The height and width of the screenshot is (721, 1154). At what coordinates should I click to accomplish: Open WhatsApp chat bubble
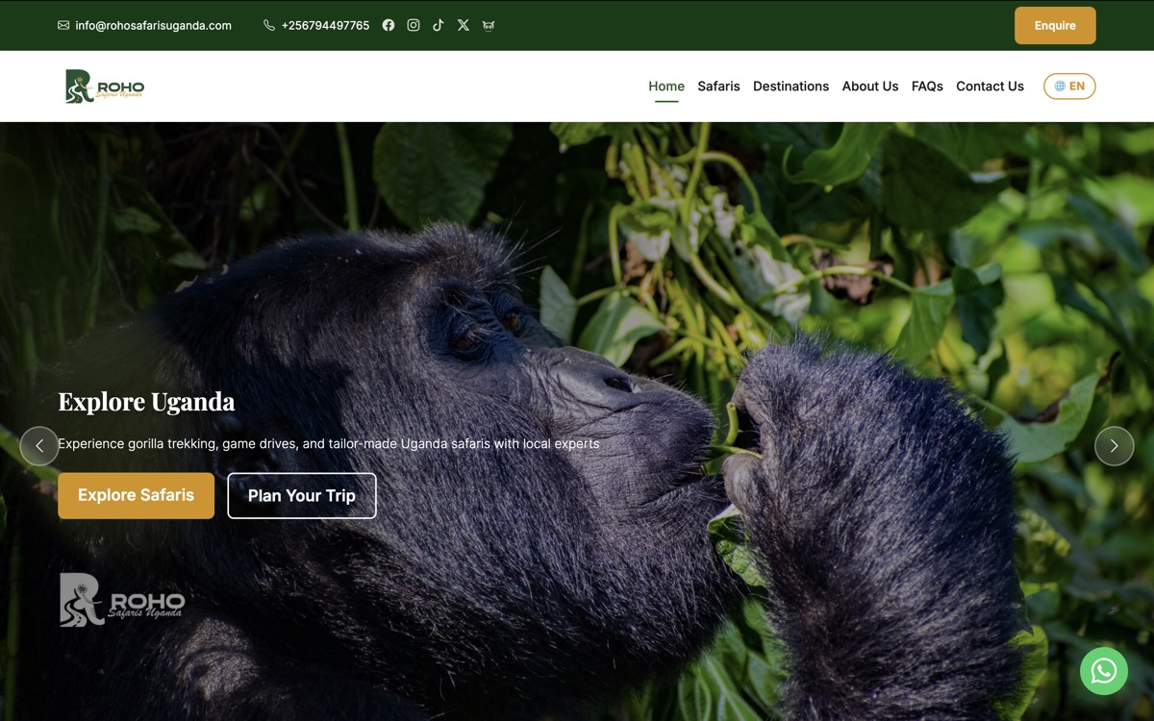(1104, 670)
